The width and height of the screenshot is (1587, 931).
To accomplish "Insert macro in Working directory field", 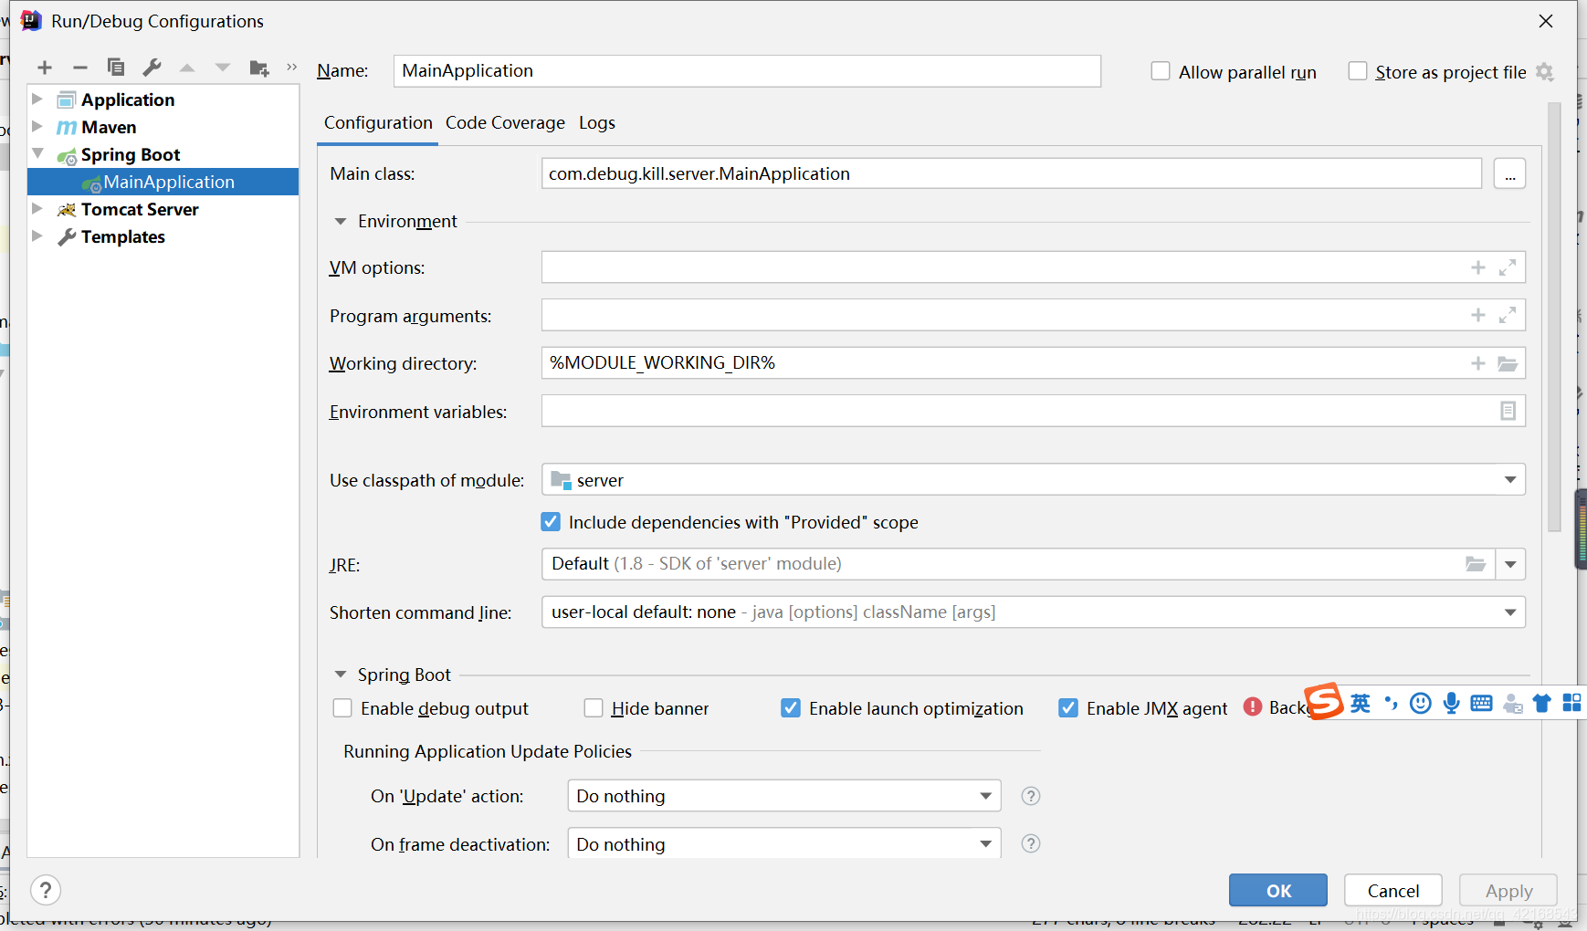I will [1478, 363].
